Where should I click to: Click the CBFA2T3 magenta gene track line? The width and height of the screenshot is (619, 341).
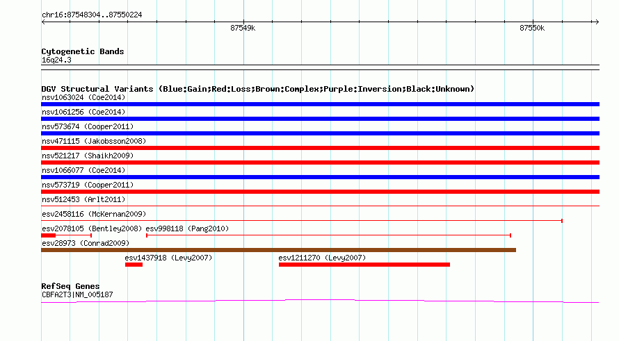coord(320,301)
